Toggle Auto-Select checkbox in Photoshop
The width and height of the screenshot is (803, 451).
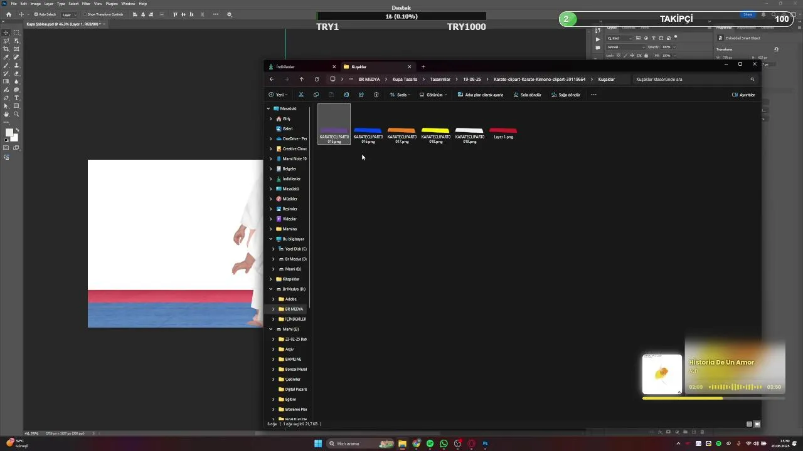tap(36, 14)
